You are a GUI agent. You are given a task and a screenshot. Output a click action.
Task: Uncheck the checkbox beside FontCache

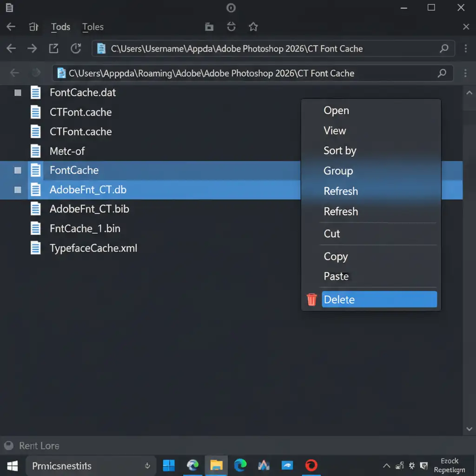(18, 170)
